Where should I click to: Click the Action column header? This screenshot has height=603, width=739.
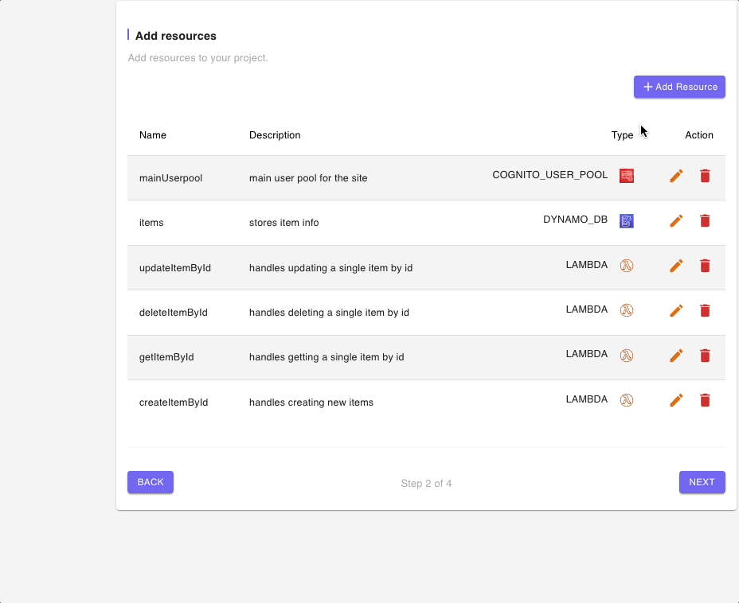pyautogui.click(x=699, y=135)
